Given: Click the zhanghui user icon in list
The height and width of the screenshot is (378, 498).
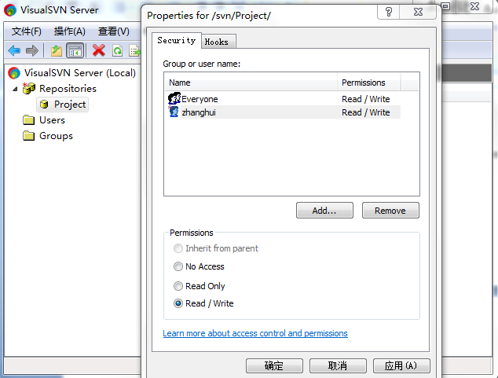Looking at the screenshot, I should point(174,112).
